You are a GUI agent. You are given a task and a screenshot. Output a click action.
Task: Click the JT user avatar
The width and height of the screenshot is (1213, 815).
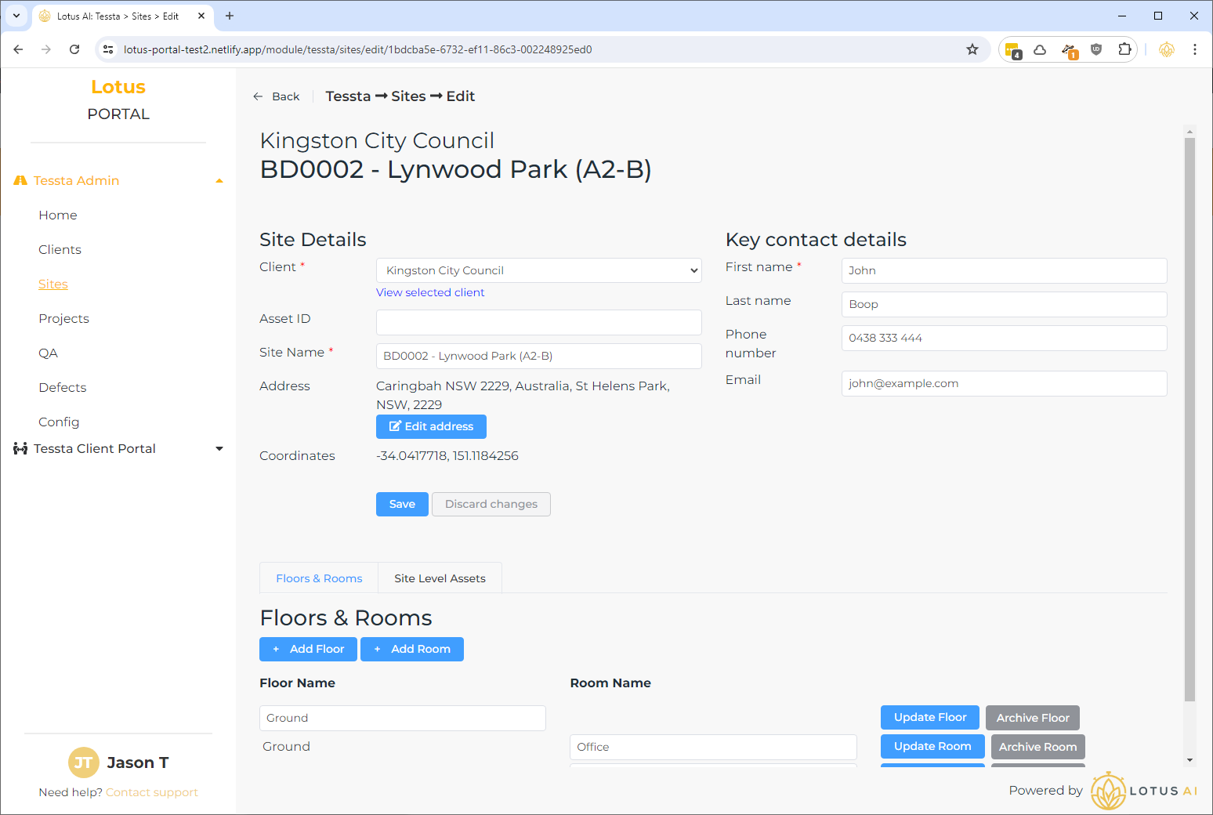click(x=84, y=762)
